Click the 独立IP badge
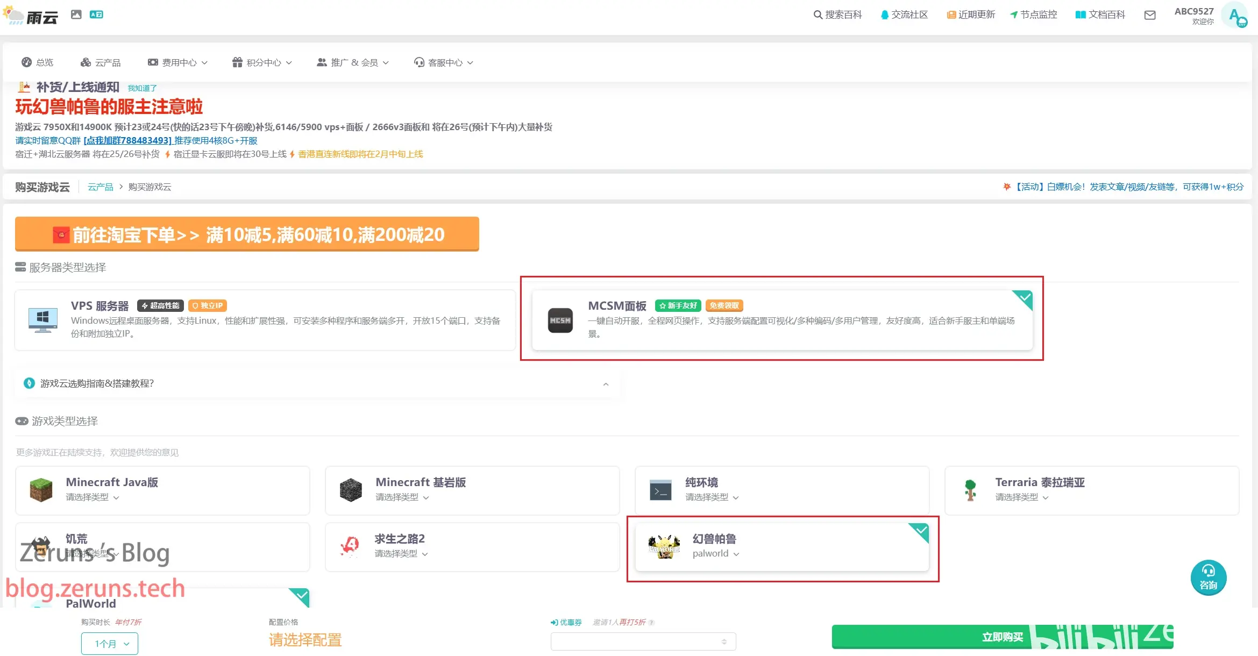 208,305
